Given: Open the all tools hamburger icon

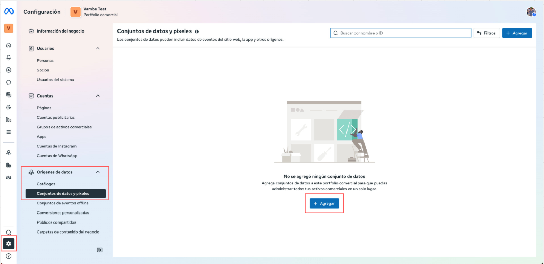Looking at the screenshot, I should pyautogui.click(x=9, y=132).
